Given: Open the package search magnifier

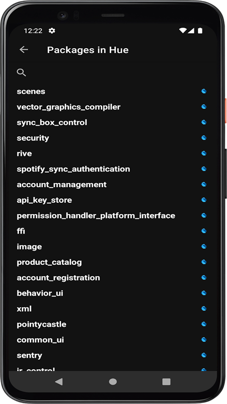Looking at the screenshot, I should coord(21,72).
